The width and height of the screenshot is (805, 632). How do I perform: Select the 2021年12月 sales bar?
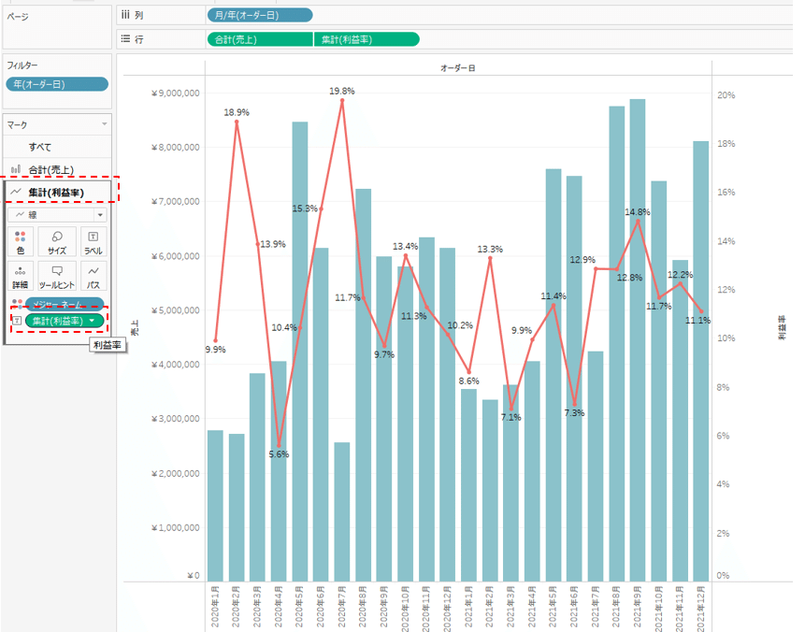[x=701, y=362]
